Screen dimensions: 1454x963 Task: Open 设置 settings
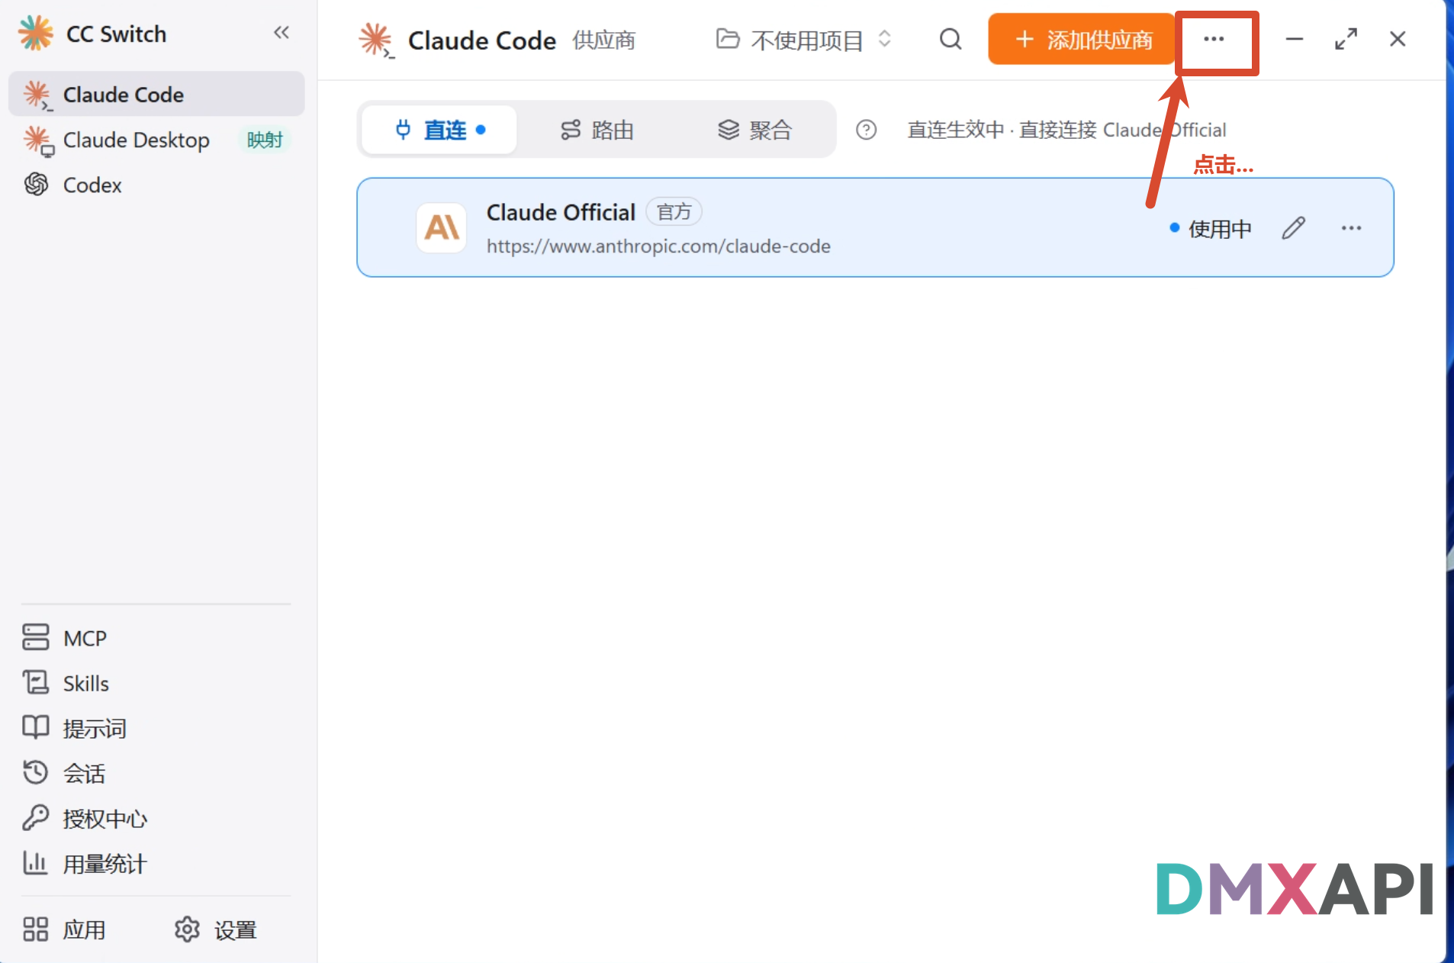pos(216,929)
